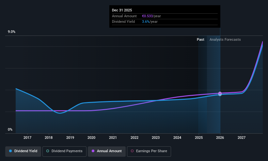The width and height of the screenshot is (268, 161).
Task: Click the 2017 x-axis label
Action: [27, 138]
